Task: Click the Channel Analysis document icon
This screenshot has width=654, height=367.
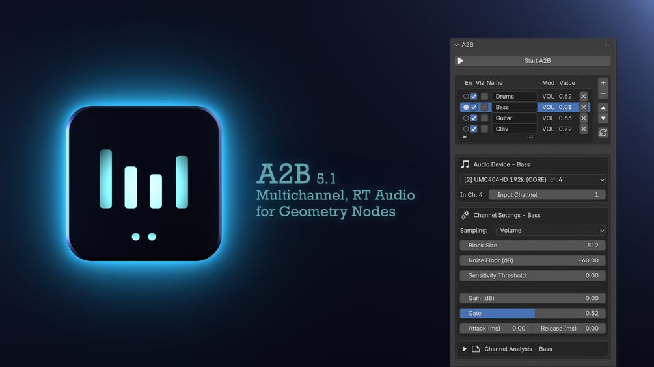Action: pyautogui.click(x=476, y=349)
